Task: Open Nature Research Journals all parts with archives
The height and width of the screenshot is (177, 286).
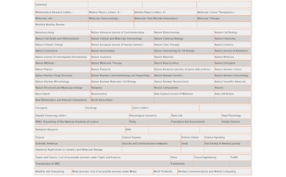Action: 182,69
